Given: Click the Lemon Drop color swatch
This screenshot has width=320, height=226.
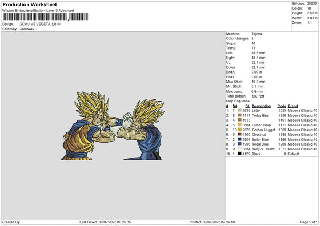Looking at the screenshot, I should tap(239, 125).
